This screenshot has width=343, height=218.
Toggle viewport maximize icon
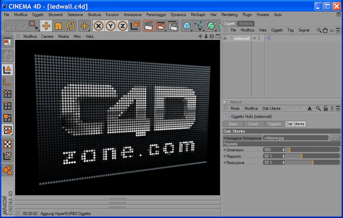[218, 36]
